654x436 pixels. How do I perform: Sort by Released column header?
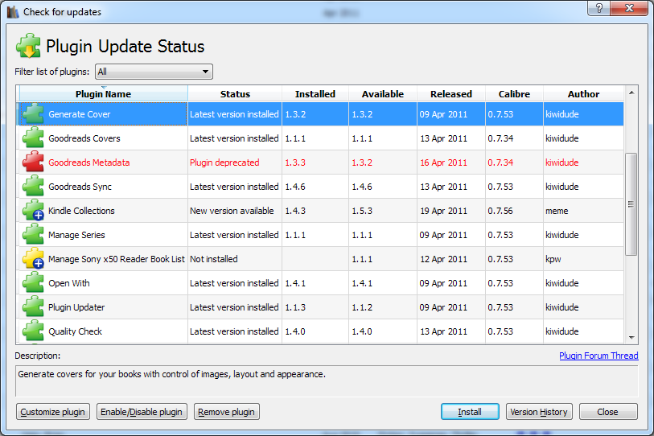[x=451, y=94]
